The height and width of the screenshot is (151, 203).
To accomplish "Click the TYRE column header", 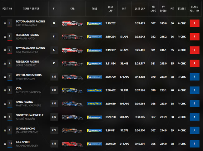I will pyautogui.click(x=94, y=9).
